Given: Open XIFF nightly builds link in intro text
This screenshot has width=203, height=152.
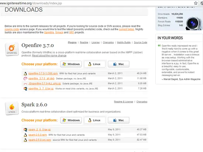Looking at the screenshot, I should tap(71, 32).
